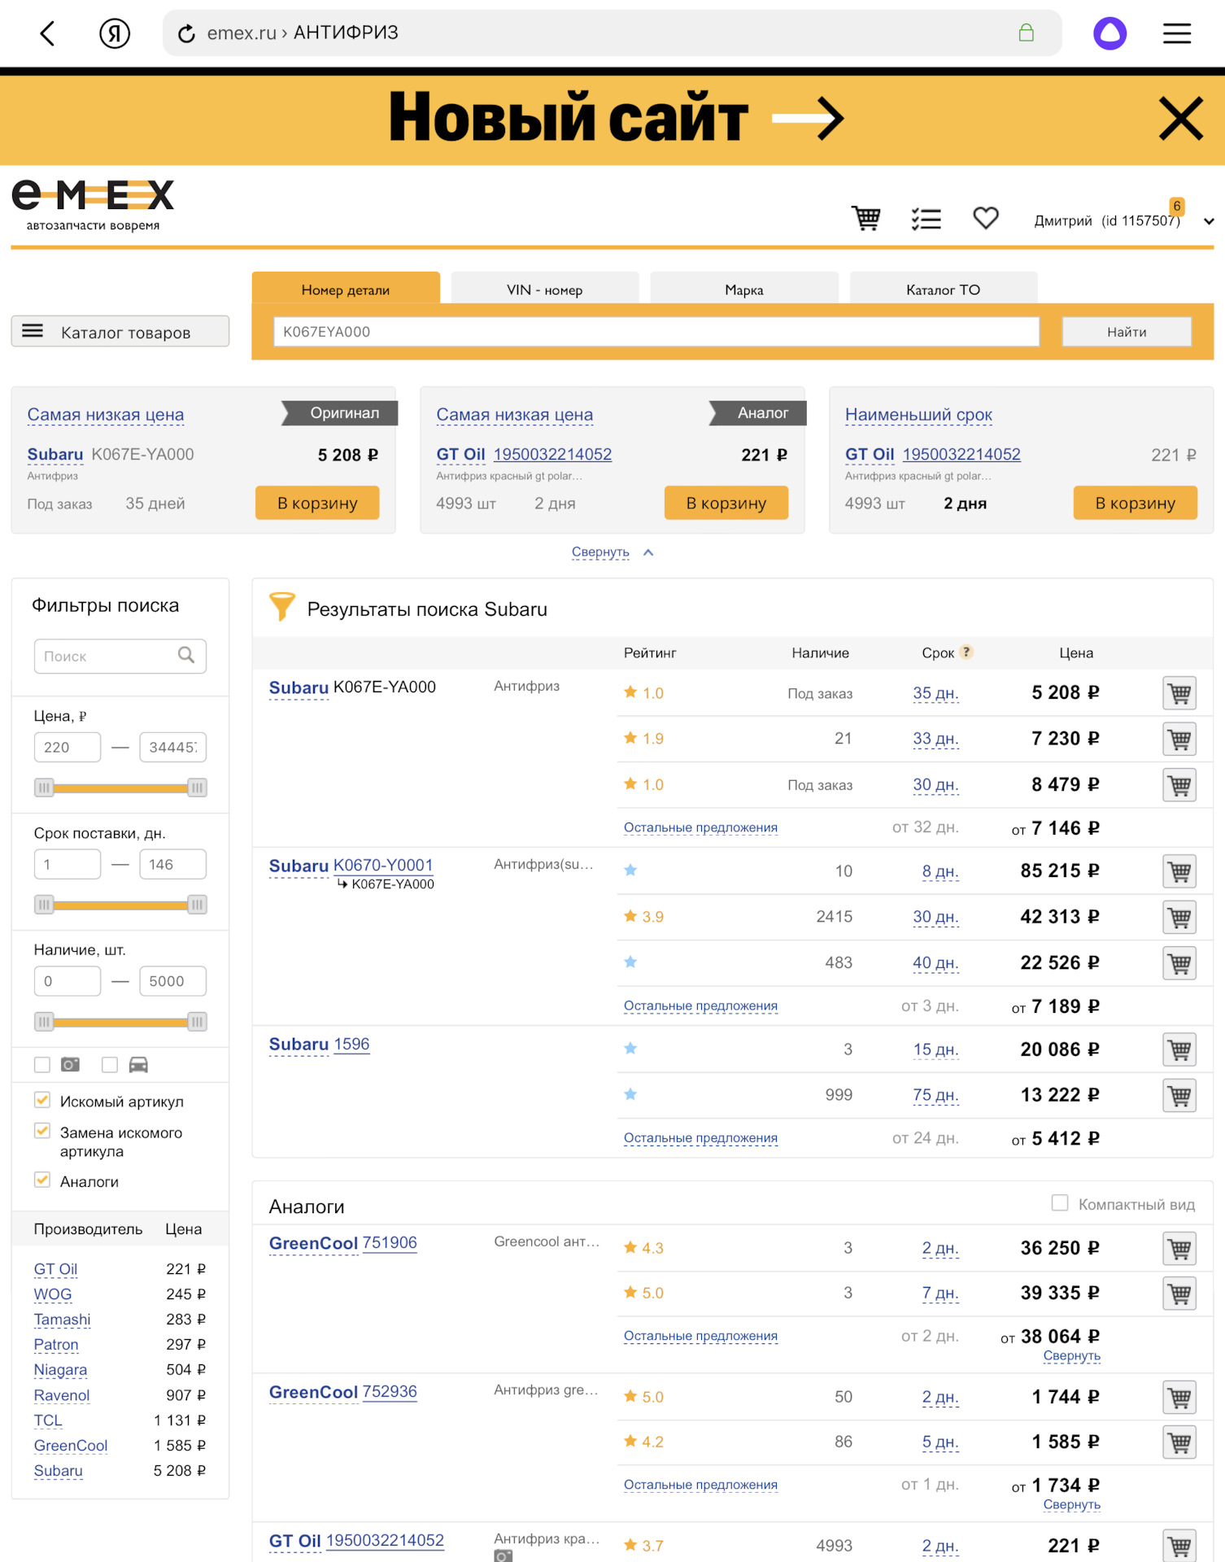Viewport: 1225px width, 1562px height.
Task: Toggle the photo-only filter checkbox
Action: pos(42,1065)
